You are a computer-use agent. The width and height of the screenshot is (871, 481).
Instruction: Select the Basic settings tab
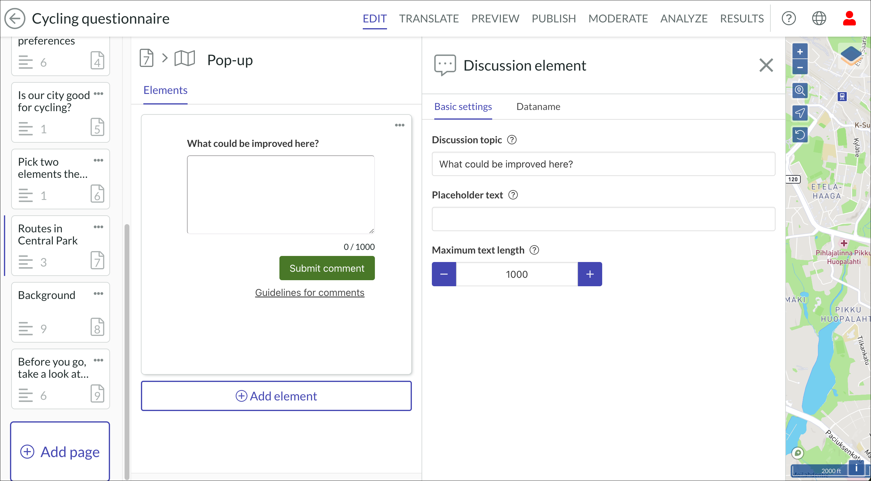tap(463, 107)
